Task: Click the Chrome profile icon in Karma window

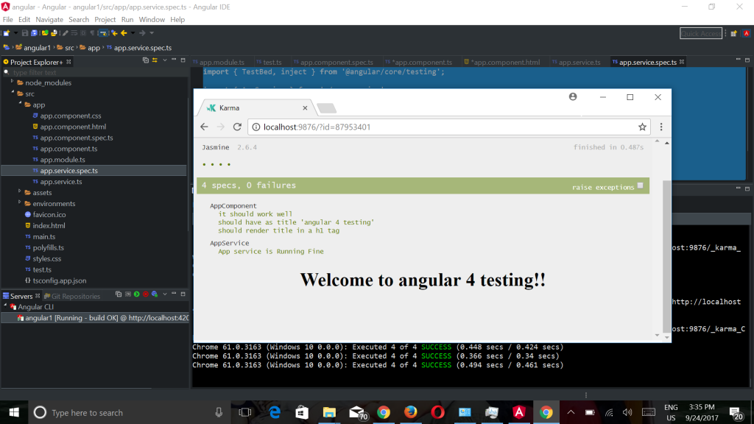Action: [x=573, y=96]
